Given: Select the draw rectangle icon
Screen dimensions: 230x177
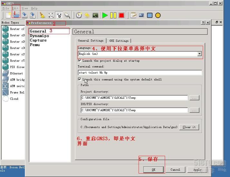Looking at the screenshot, I should 149,15.
